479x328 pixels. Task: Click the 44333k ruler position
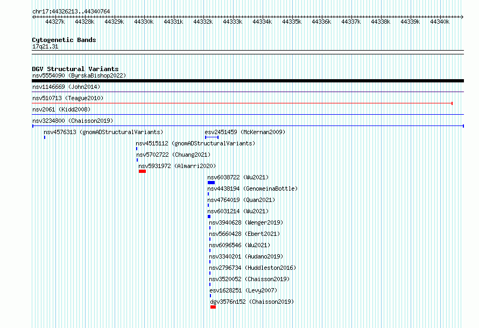pos(233,22)
